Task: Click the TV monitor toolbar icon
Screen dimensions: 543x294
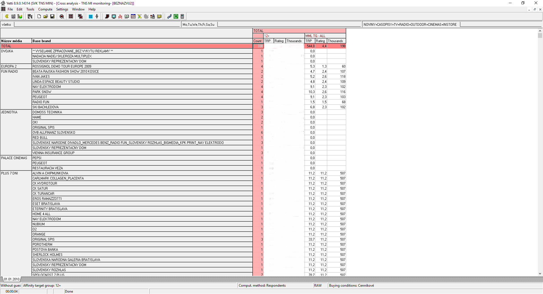Action: tap(114, 16)
